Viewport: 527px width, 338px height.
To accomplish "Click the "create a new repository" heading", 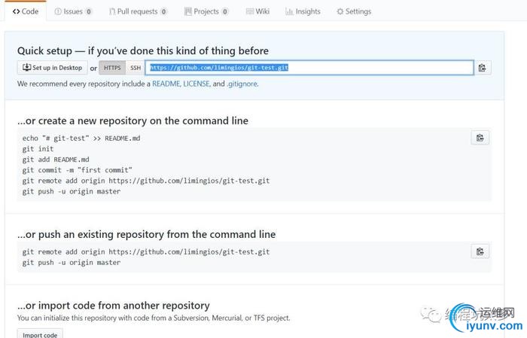I will (133, 120).
